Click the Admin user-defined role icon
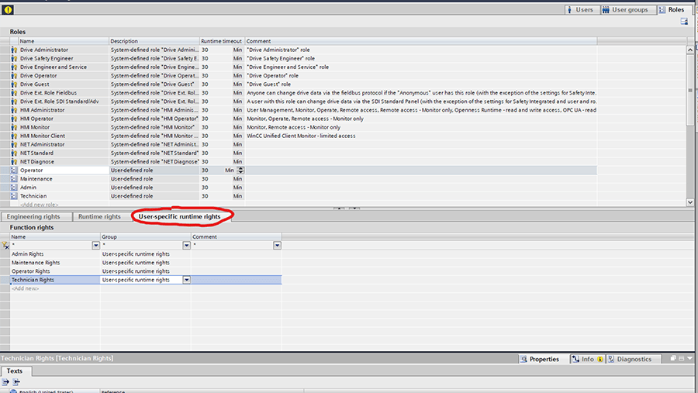Image resolution: width=698 pixels, height=393 pixels. (14, 188)
